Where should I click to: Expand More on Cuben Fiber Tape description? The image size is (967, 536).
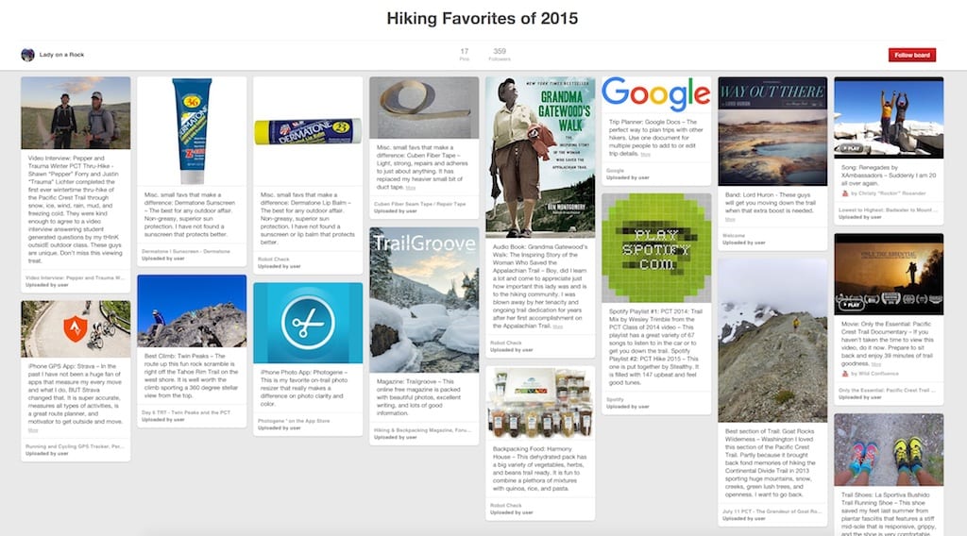click(411, 187)
